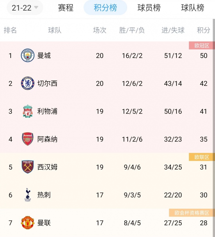Select the 积分榜 tab
The height and width of the screenshot is (237, 215).
pos(105,8)
